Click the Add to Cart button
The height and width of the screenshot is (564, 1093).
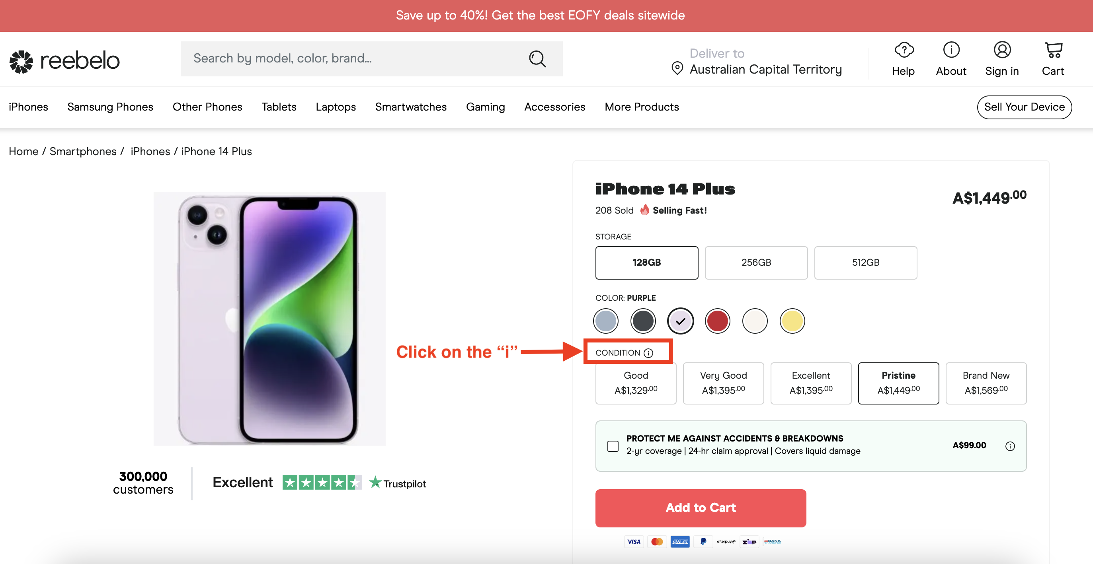[x=701, y=508]
